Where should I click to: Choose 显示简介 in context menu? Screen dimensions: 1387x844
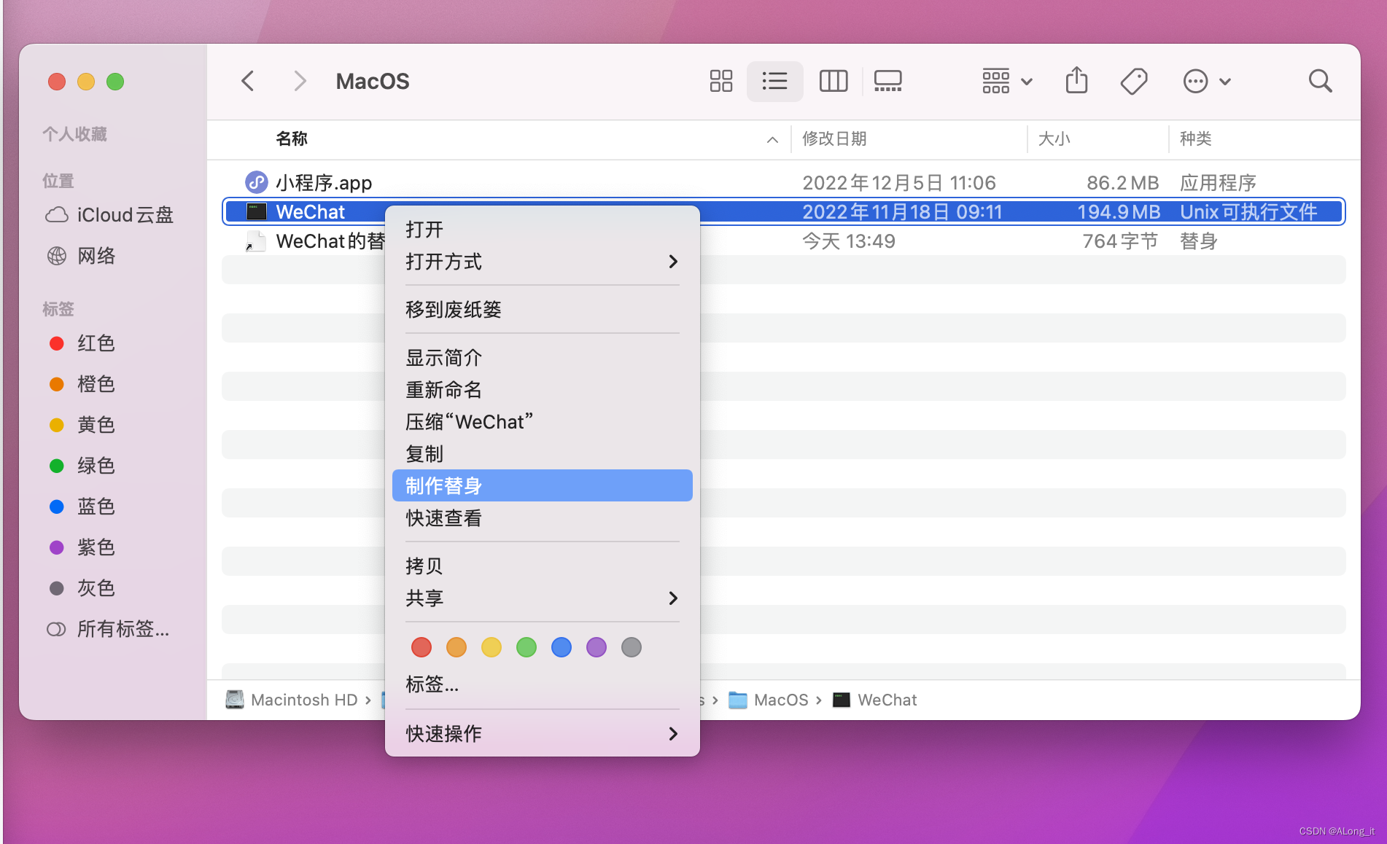coord(542,358)
